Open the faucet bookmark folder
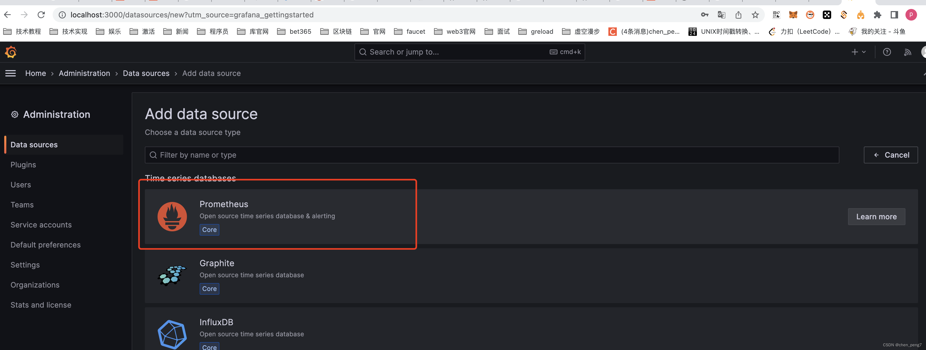The image size is (926, 350). 410,32
